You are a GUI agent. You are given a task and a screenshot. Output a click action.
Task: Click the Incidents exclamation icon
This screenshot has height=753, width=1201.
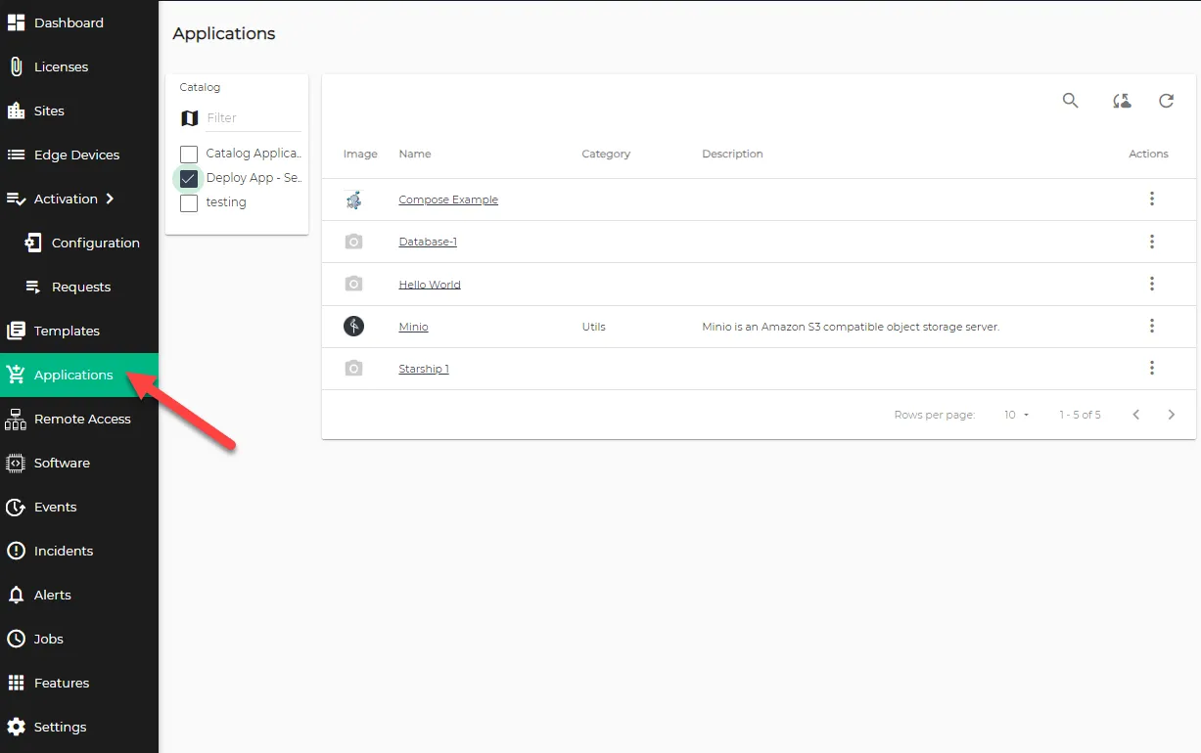pos(16,551)
